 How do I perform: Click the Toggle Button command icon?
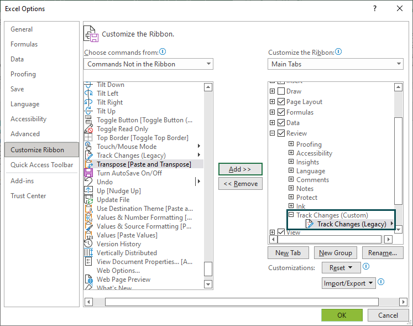tap(88, 120)
